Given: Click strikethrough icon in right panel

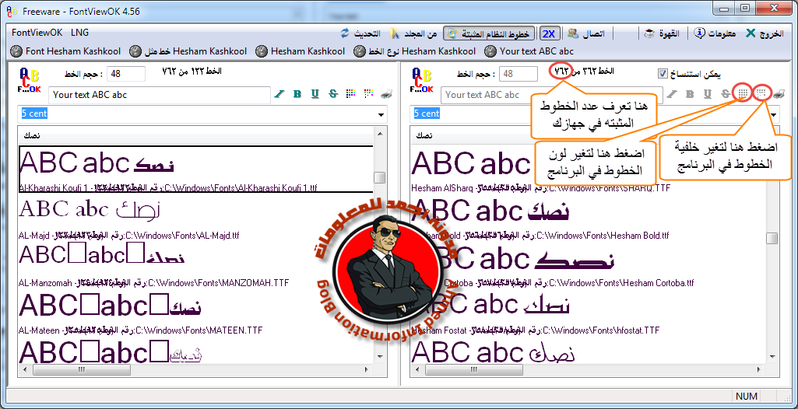Looking at the screenshot, I should 726,94.
